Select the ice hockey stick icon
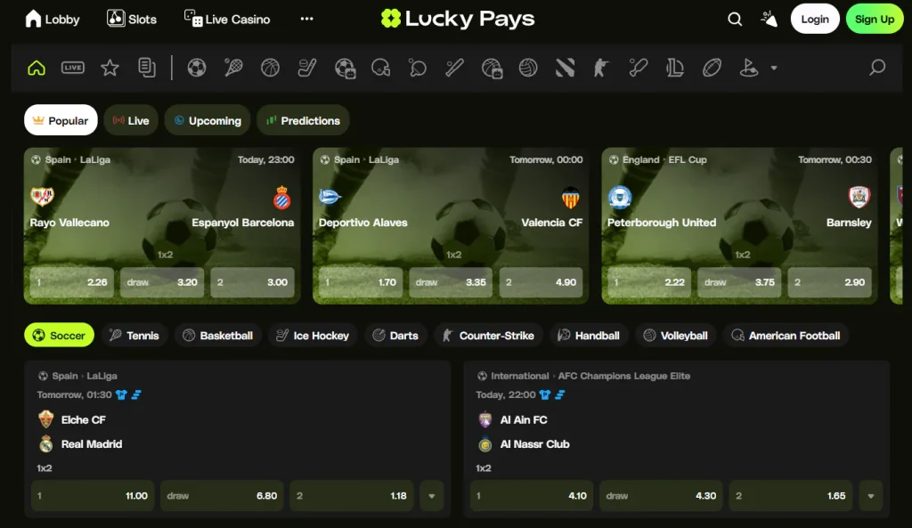This screenshot has height=528, width=912. [x=306, y=68]
